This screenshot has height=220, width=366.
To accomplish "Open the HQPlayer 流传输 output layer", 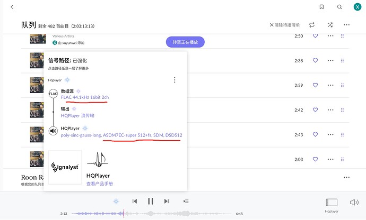I will pos(77,115).
